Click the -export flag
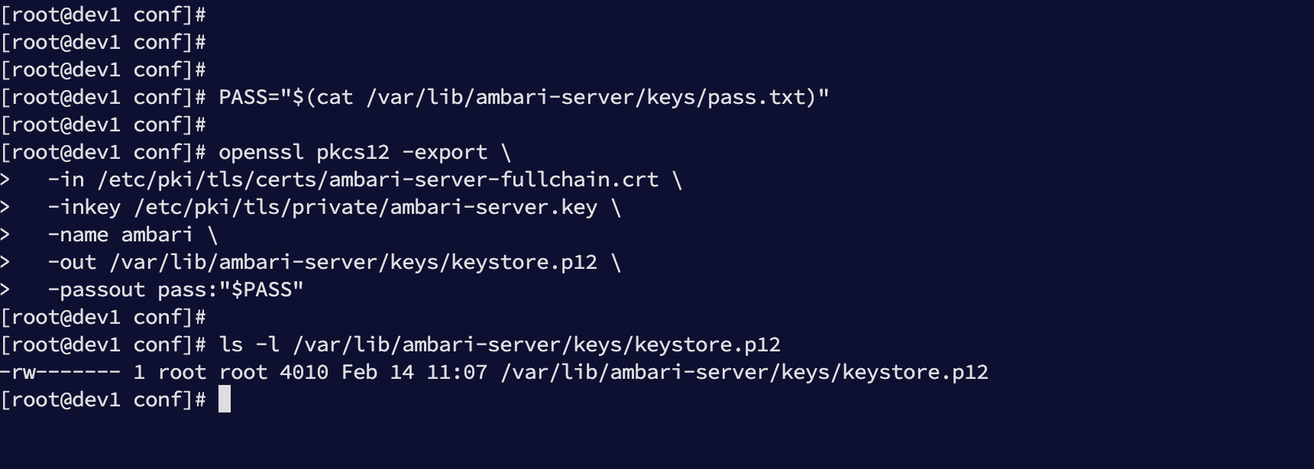Image resolution: width=1314 pixels, height=469 pixels. point(445,152)
